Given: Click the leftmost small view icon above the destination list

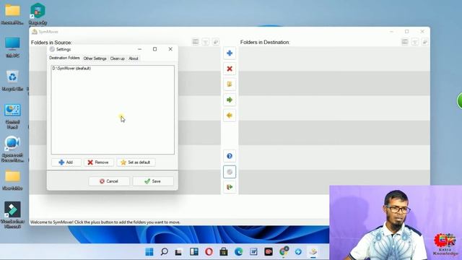Looking at the screenshot, I should 405,42.
